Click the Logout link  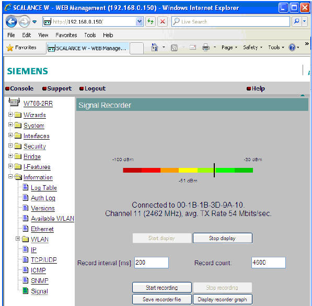tap(93, 88)
